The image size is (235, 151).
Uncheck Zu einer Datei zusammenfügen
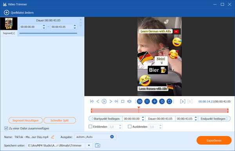tap(6, 128)
